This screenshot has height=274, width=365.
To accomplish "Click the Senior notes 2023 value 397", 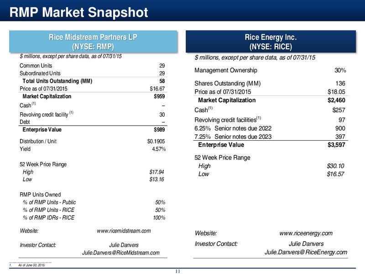I will point(340,137).
